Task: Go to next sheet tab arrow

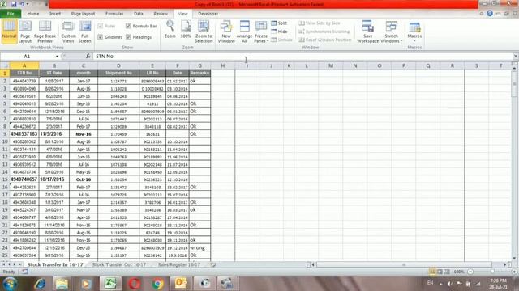Action: point(15,264)
